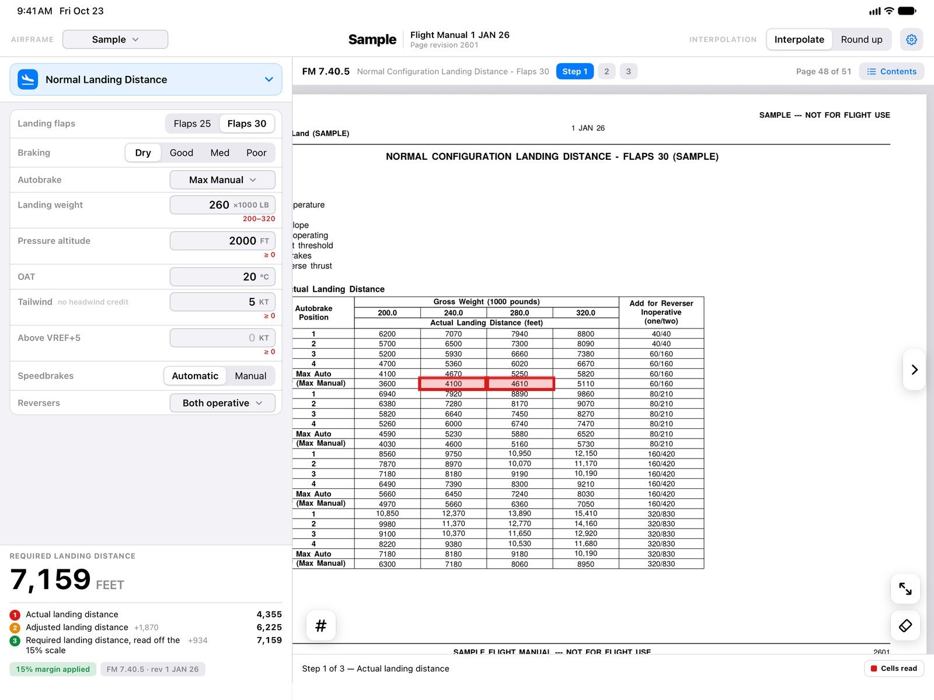The image size is (934, 700).
Task: Tap the orange step 2 badge
Action: point(15,628)
